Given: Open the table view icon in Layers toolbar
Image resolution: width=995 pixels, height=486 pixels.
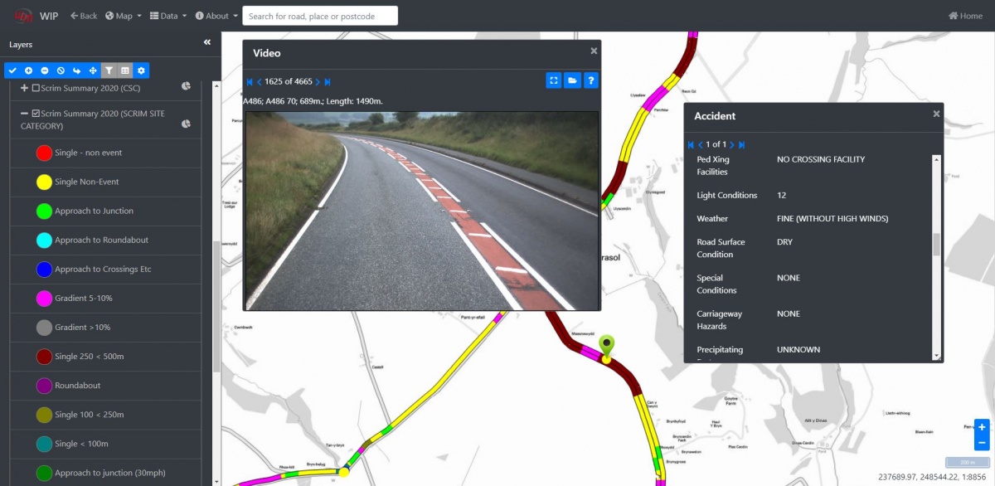Looking at the screenshot, I should (125, 71).
